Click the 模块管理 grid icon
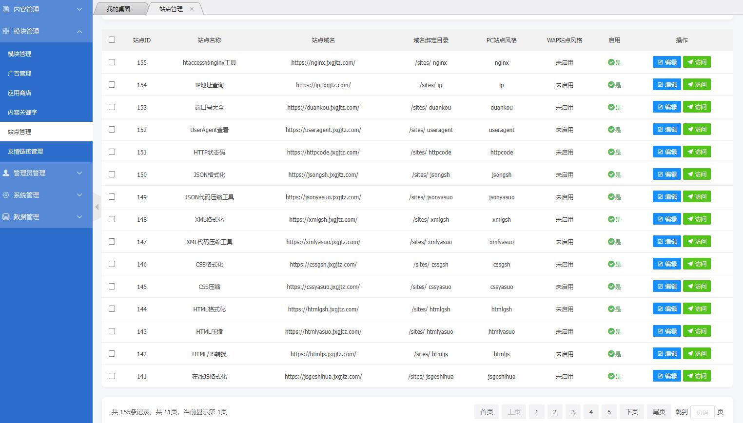The image size is (743, 423). click(x=6, y=31)
